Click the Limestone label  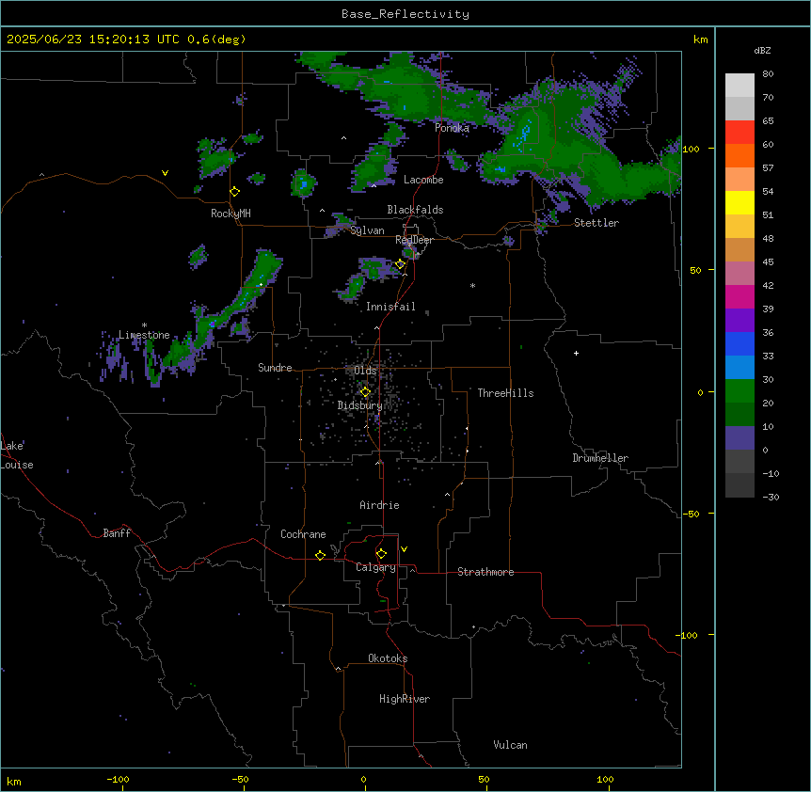(144, 335)
